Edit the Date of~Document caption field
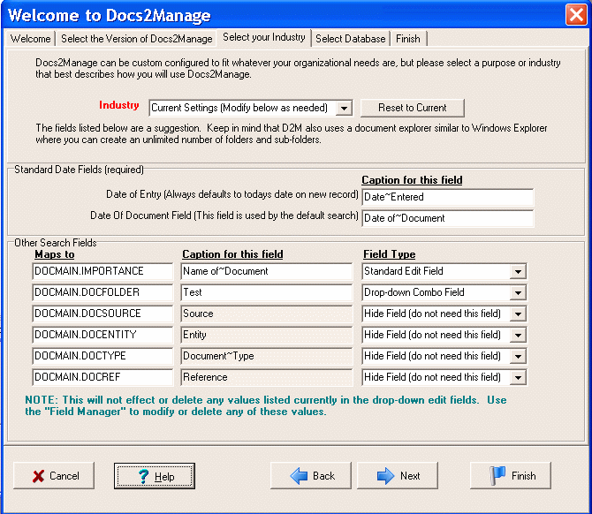The width and height of the screenshot is (592, 514). pos(447,218)
